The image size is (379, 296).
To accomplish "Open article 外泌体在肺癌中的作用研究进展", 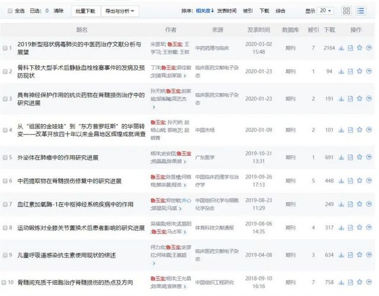I will 58,158.
